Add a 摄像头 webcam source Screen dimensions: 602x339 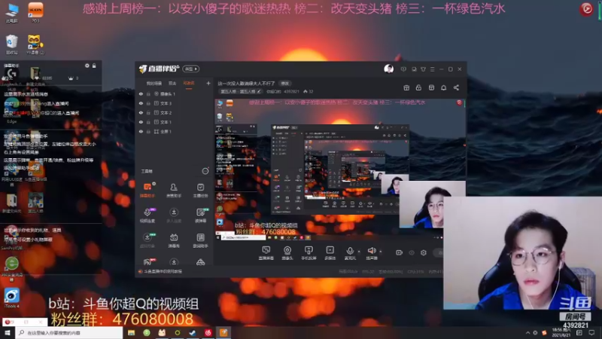287,253
